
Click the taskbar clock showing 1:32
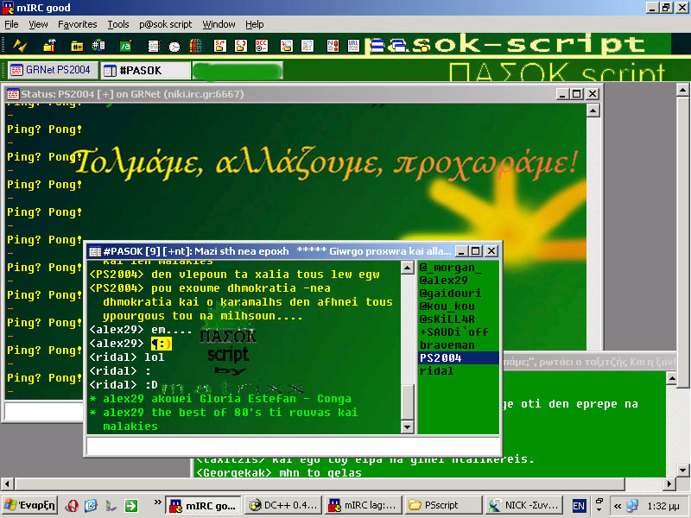pos(663,506)
